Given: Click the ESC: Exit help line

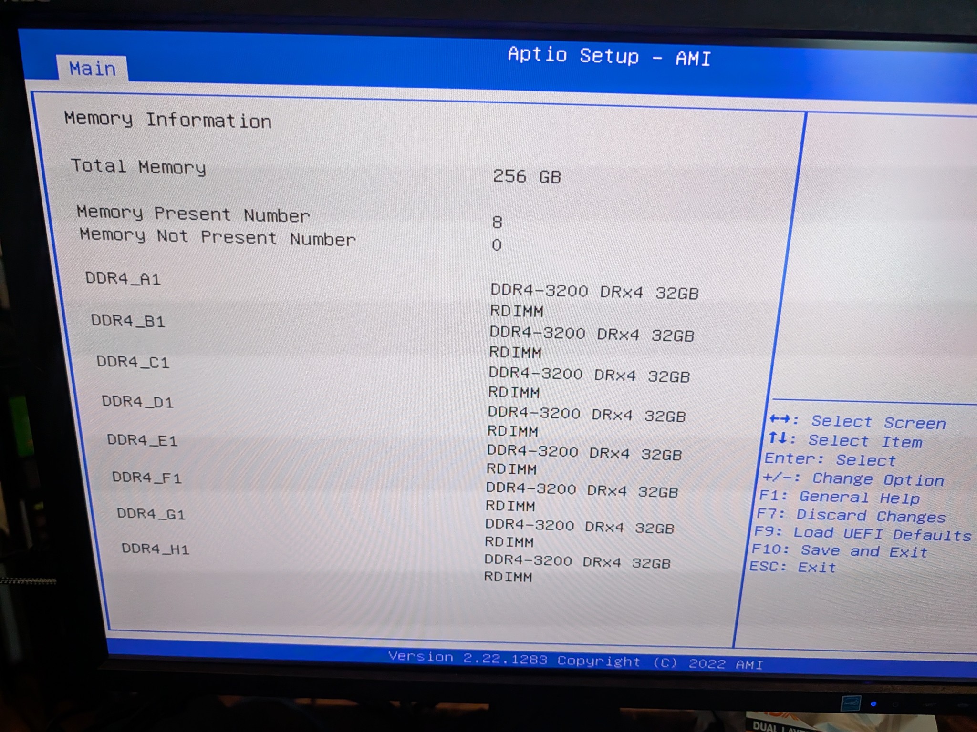Looking at the screenshot, I should 792,567.
